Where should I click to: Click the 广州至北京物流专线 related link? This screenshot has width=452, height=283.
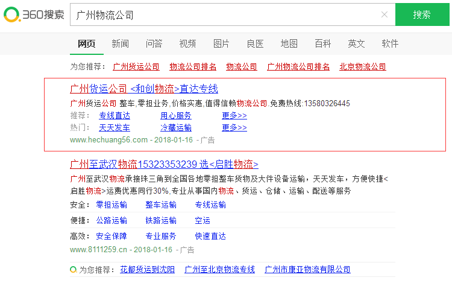click(219, 269)
